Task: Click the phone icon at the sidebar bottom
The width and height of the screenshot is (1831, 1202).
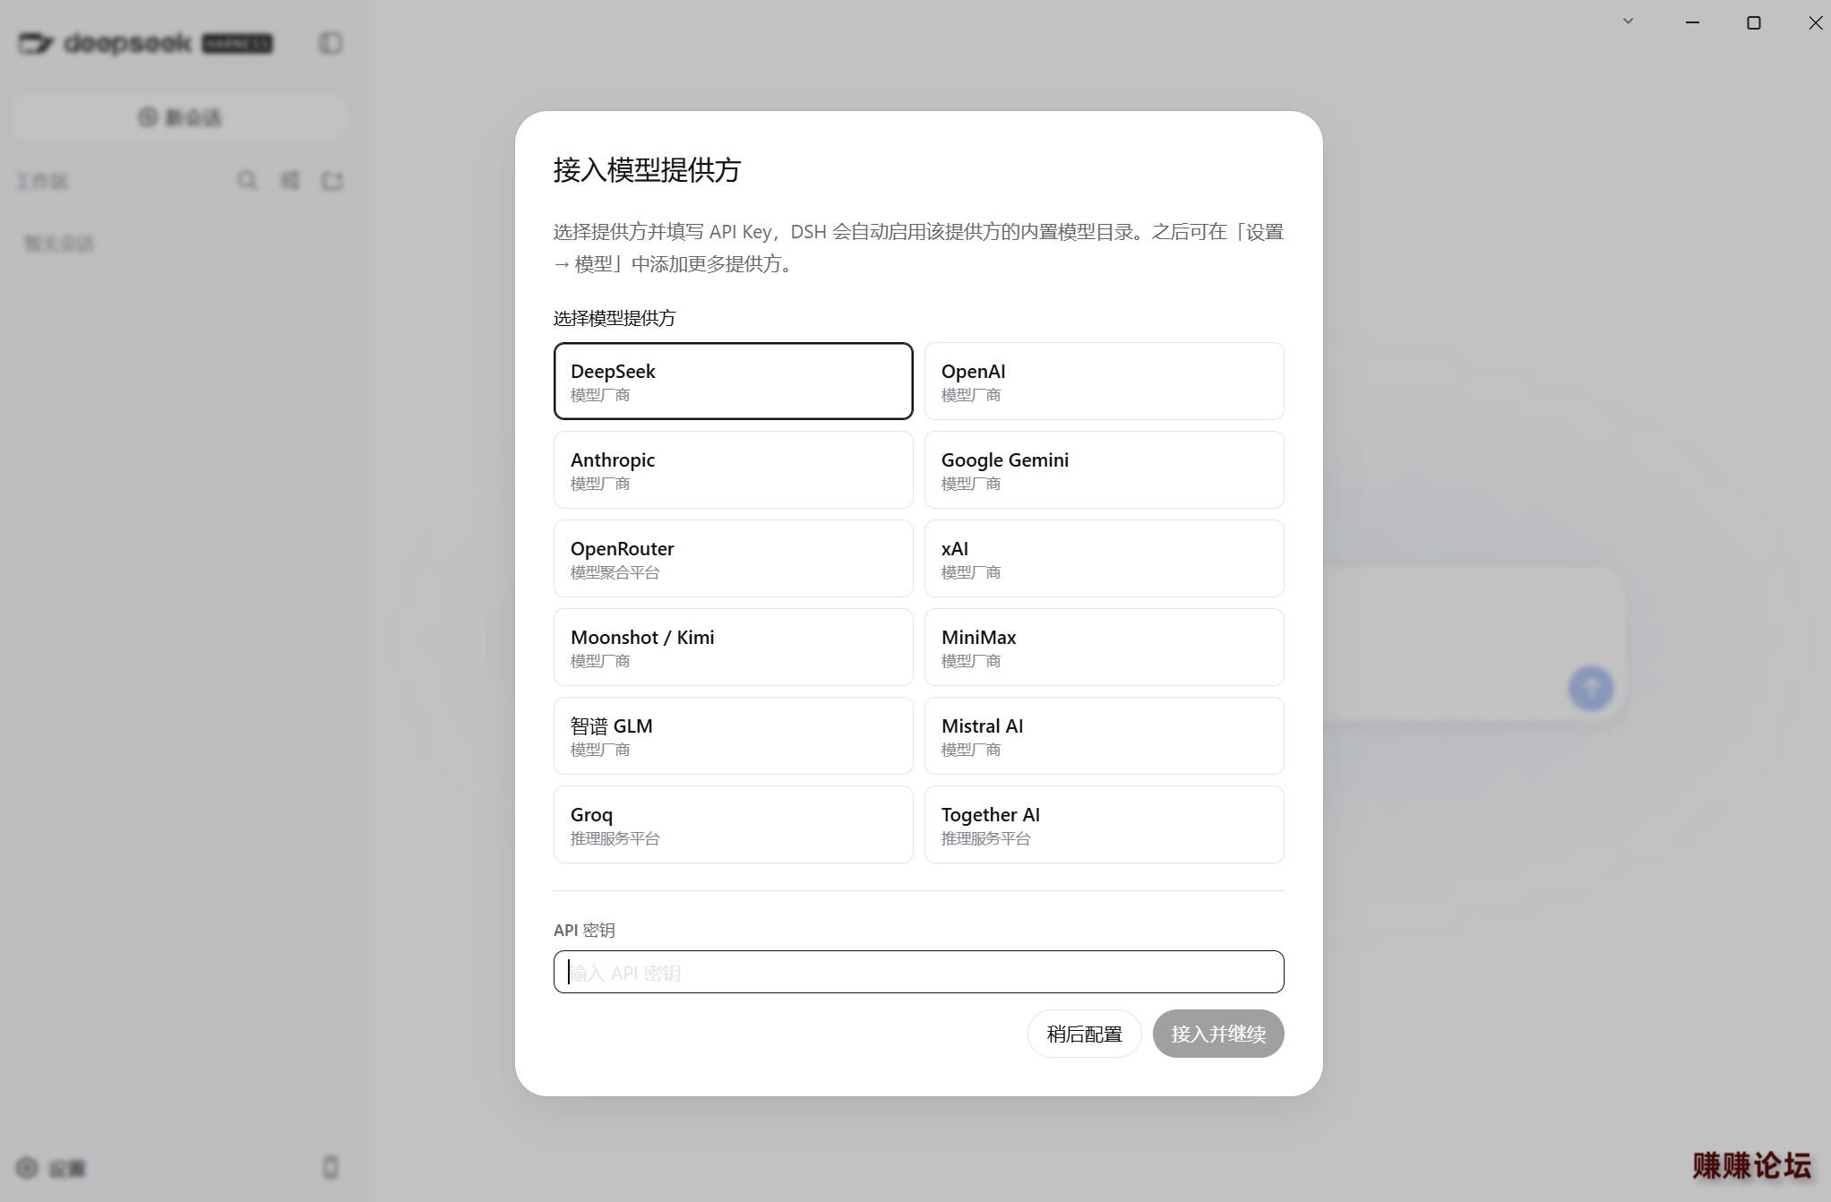Action: 331,1167
